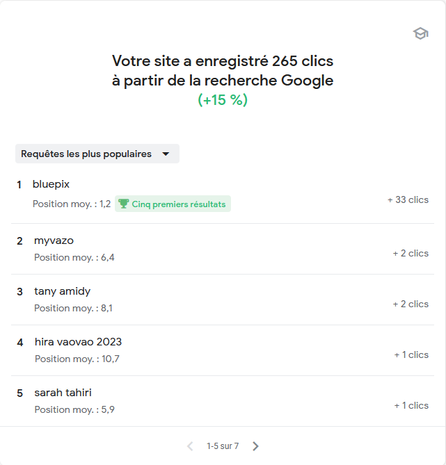The width and height of the screenshot is (446, 465).
Task: Click the "+ 2 clics" value for myvazo
Action: click(411, 253)
